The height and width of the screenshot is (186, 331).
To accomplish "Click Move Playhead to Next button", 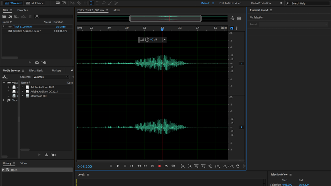I will point(153,166).
